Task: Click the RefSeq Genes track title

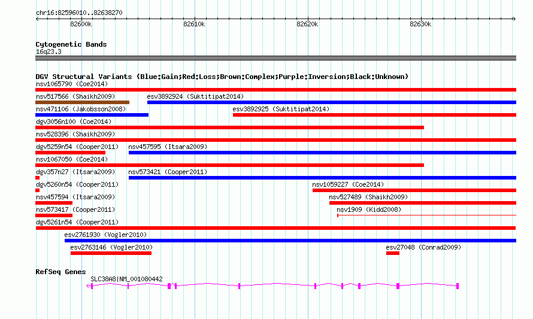Action: [x=60, y=272]
